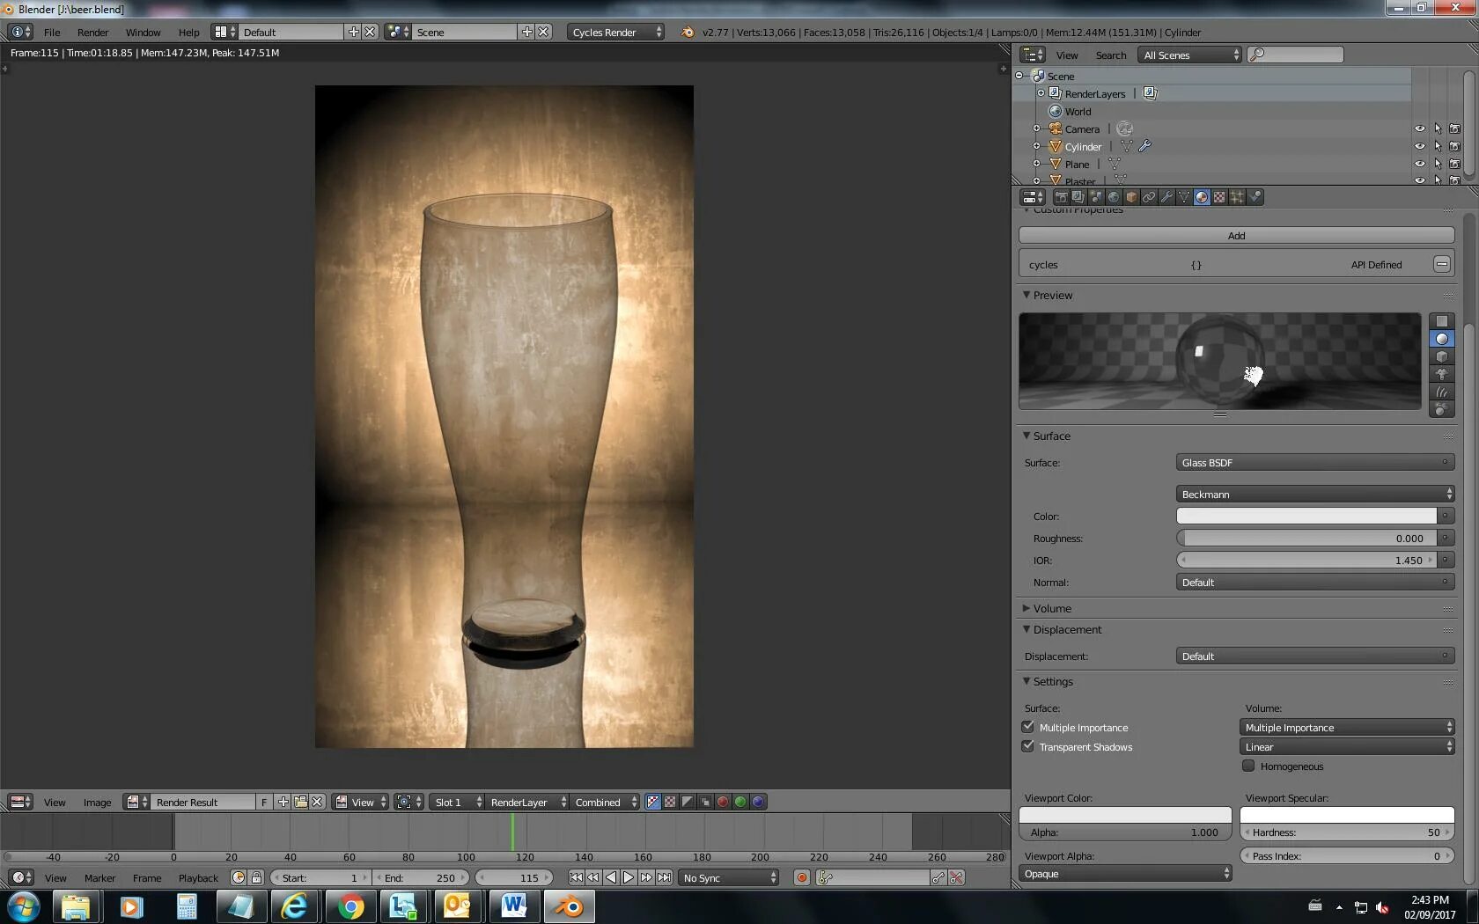Expand the Volume panel
This screenshot has height=924, width=1479.
(1051, 608)
